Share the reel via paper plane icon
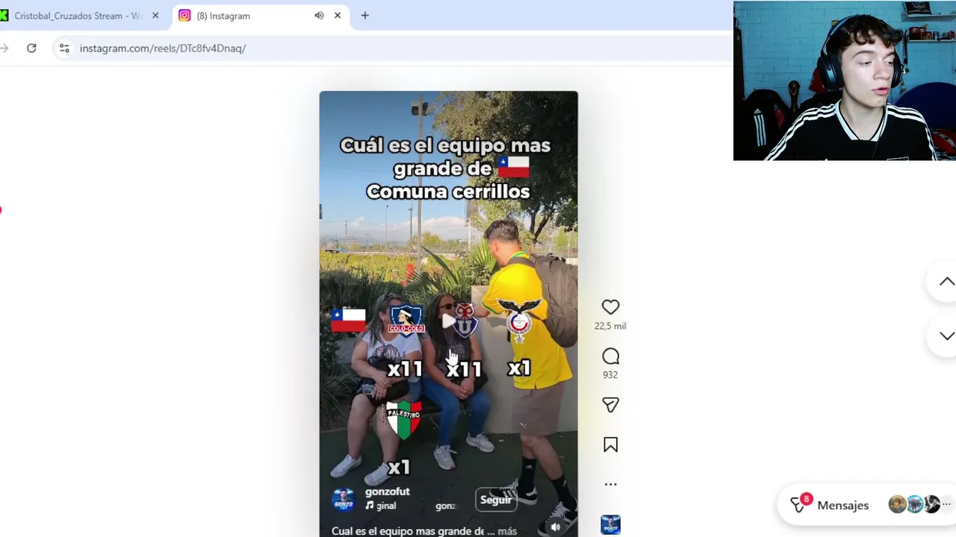 click(610, 405)
